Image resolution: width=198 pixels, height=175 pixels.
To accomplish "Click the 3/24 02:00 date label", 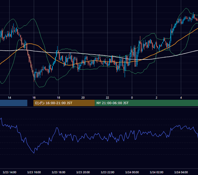I will click(x=156, y=172).
